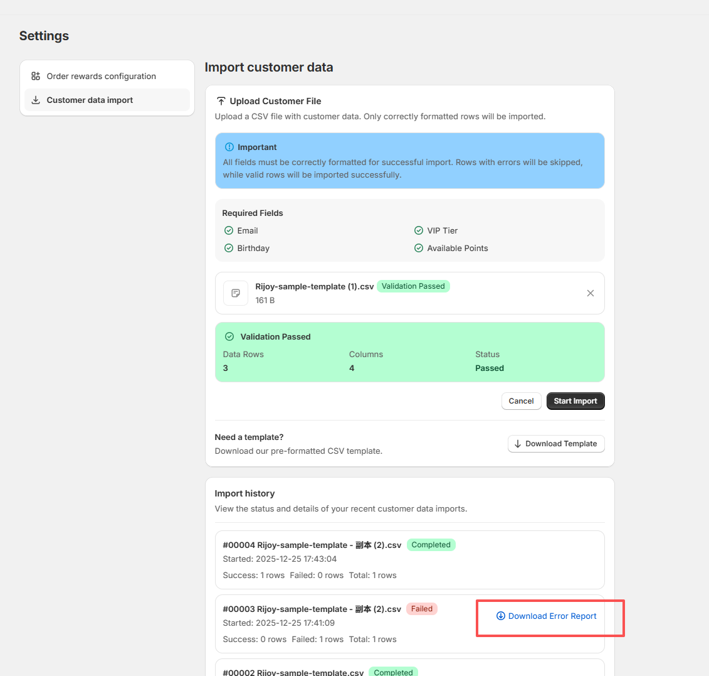This screenshot has height=676, width=709.
Task: Download Error Report for import #00003
Action: pyautogui.click(x=547, y=616)
